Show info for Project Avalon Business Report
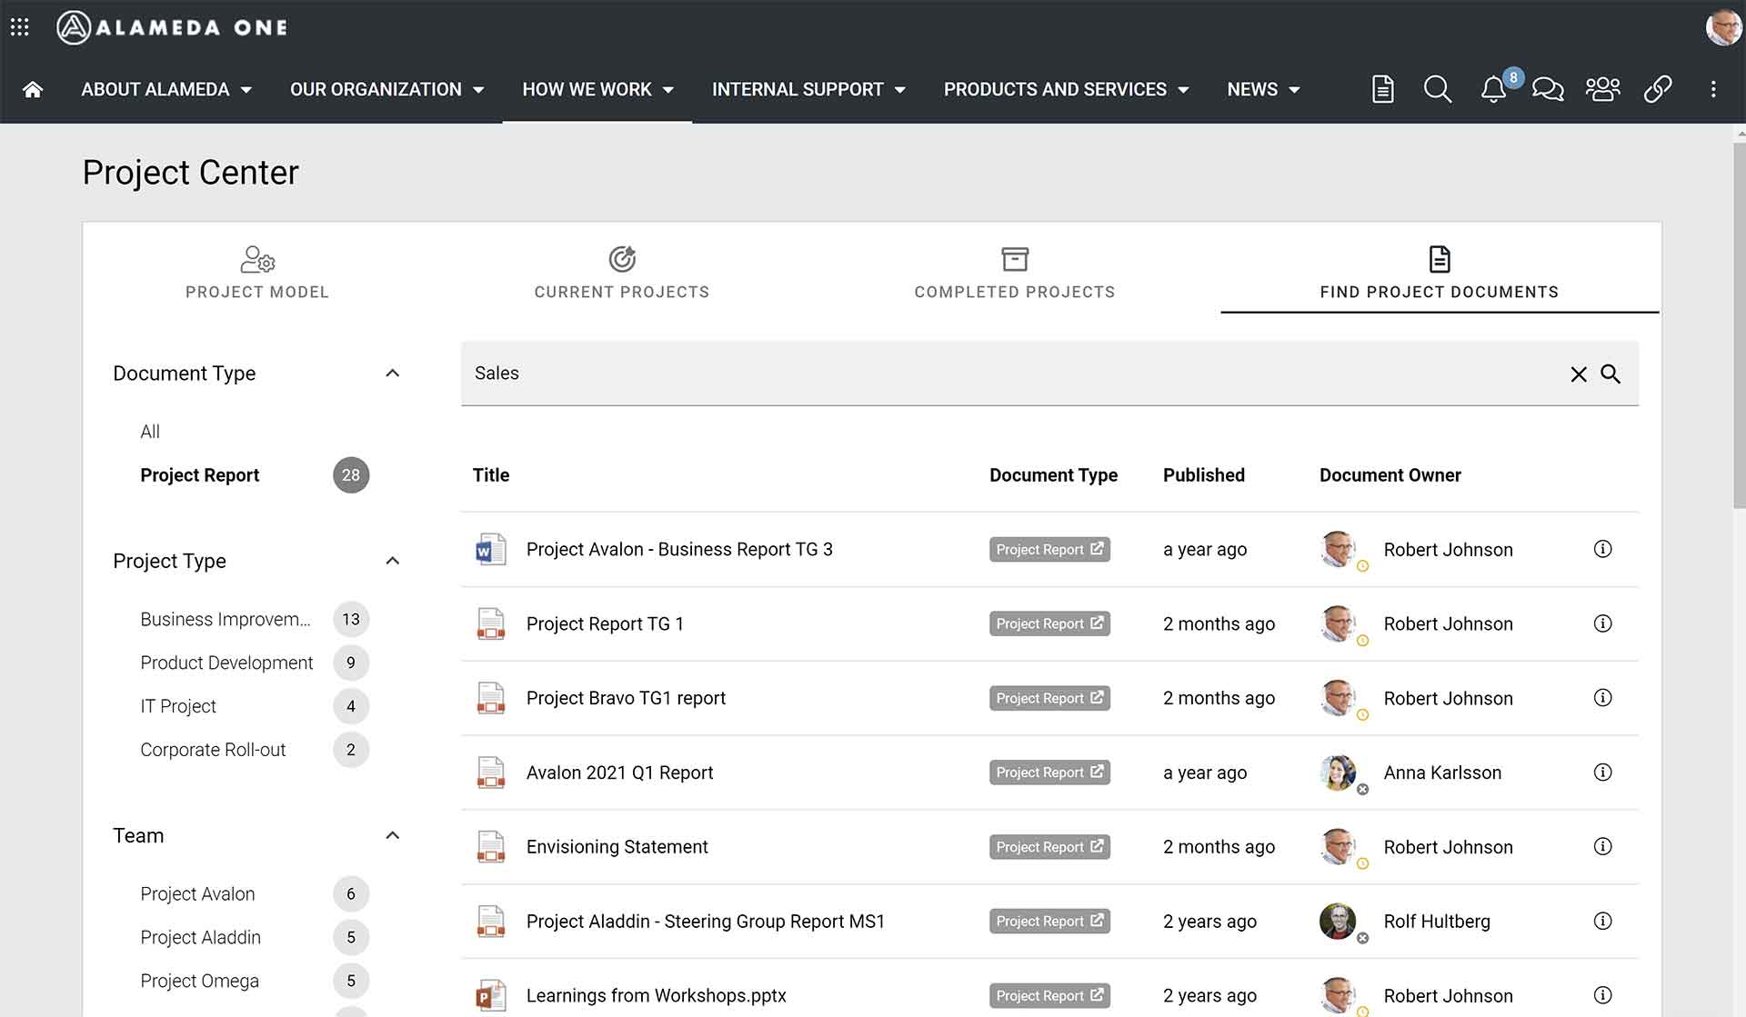Image resolution: width=1746 pixels, height=1017 pixels. 1602,549
